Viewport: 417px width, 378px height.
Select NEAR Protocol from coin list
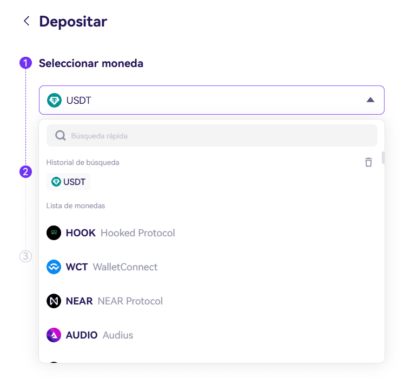click(211, 301)
